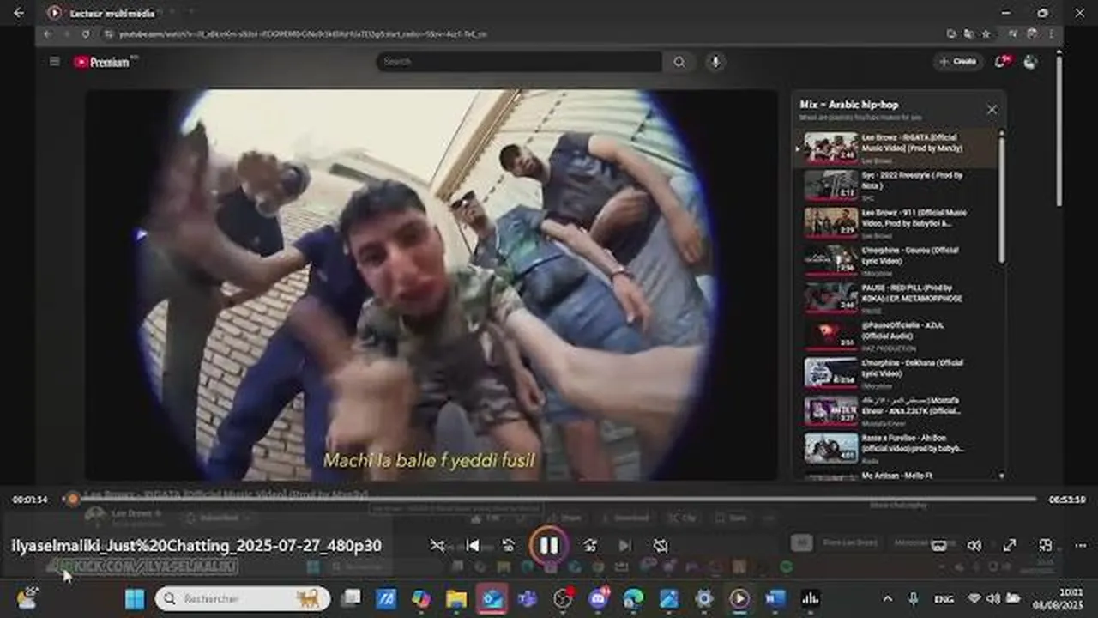
Task: Skip forward 30 seconds
Action: (x=590, y=545)
